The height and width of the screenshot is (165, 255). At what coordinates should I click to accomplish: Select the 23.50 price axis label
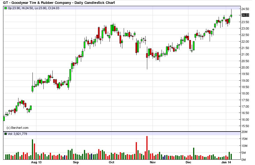point(245,22)
